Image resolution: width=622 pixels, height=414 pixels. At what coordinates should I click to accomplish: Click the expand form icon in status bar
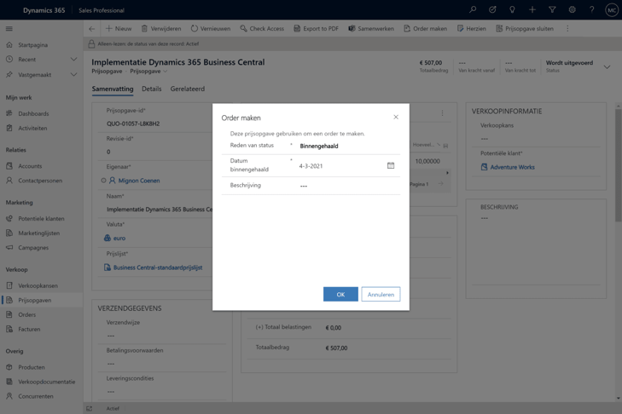[90, 408]
